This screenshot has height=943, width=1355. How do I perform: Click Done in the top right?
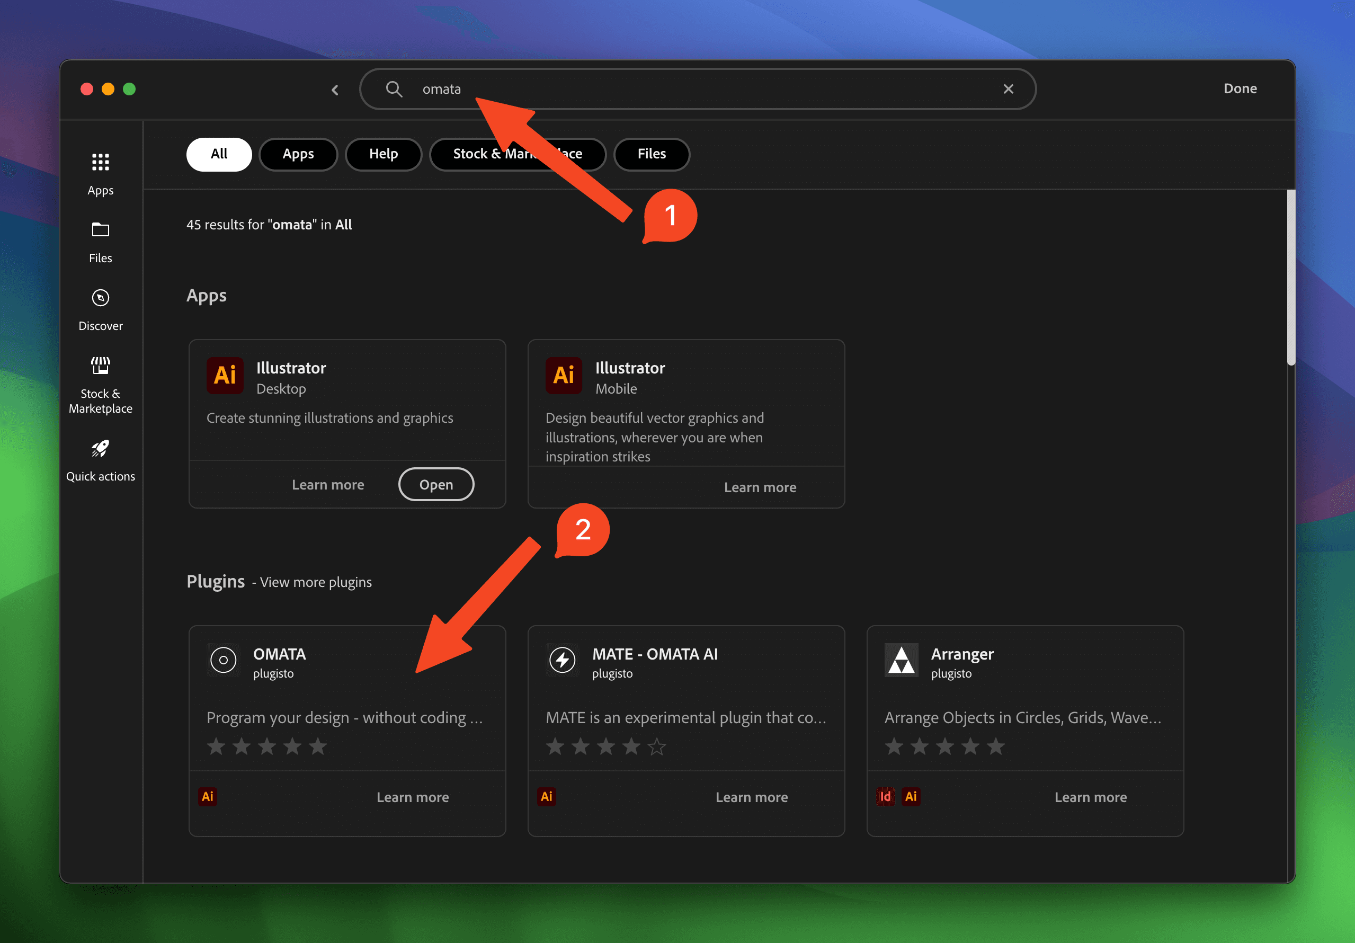click(1240, 88)
